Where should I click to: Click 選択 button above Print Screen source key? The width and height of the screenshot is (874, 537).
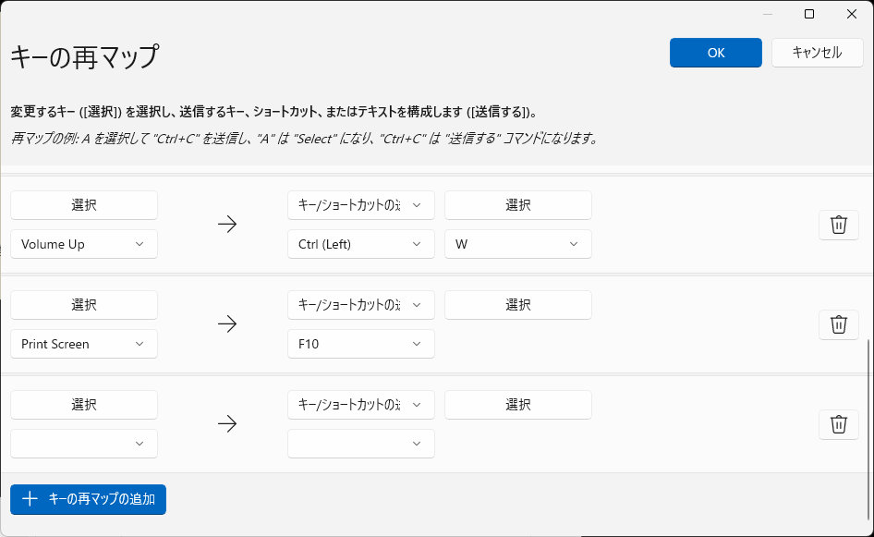coord(83,305)
